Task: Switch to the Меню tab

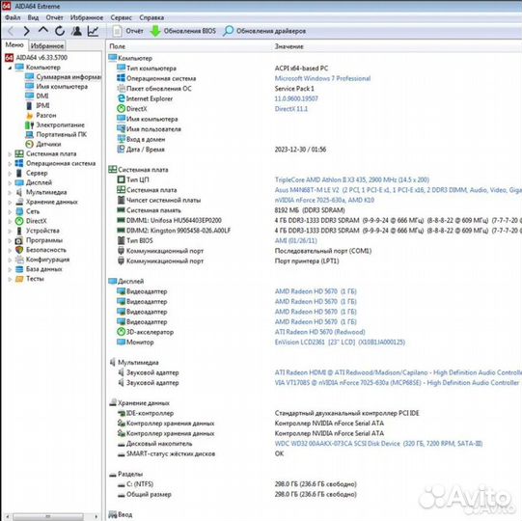Action: click(x=14, y=45)
